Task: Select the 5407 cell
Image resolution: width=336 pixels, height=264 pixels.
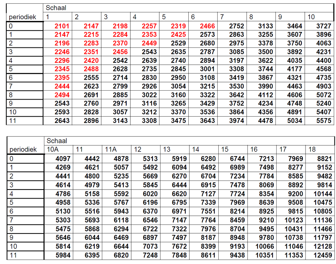Action: [324, 112]
